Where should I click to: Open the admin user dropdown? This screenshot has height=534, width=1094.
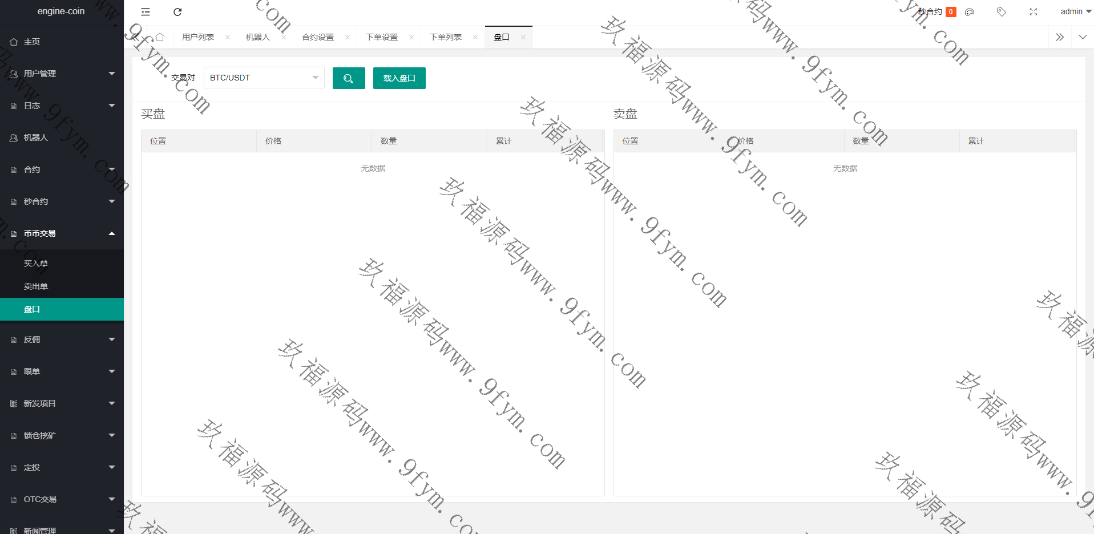coord(1075,11)
